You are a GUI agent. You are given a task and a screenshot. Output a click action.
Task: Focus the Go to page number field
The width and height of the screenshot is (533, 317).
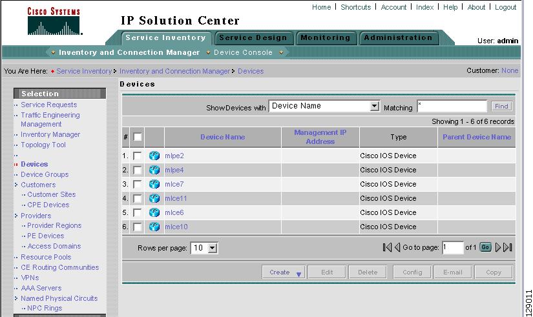pyautogui.click(x=453, y=247)
